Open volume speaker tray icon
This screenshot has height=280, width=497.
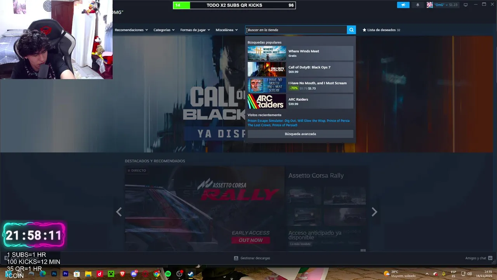pos(469,274)
